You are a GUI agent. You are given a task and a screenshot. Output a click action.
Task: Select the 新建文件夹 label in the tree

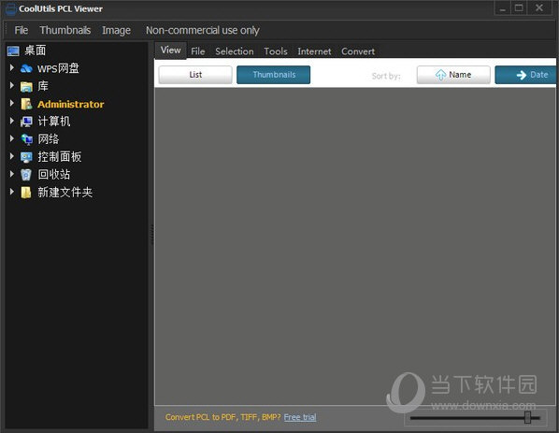click(64, 193)
